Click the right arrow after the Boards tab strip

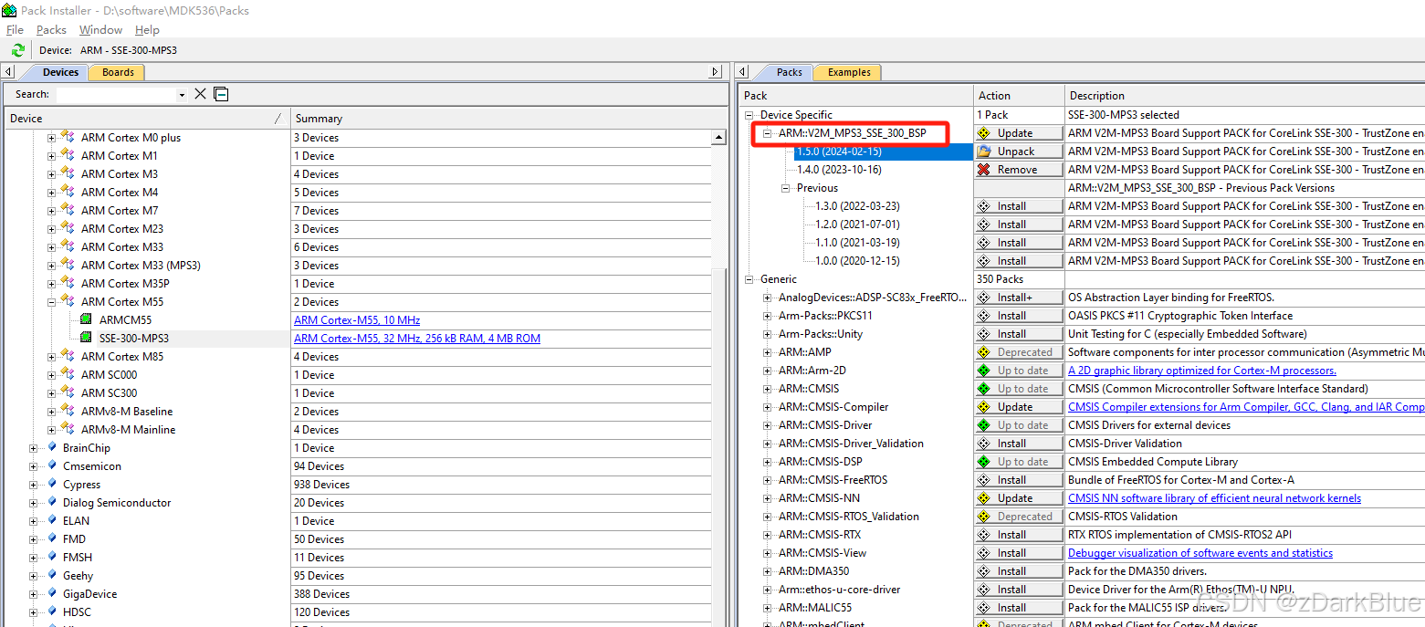[716, 72]
